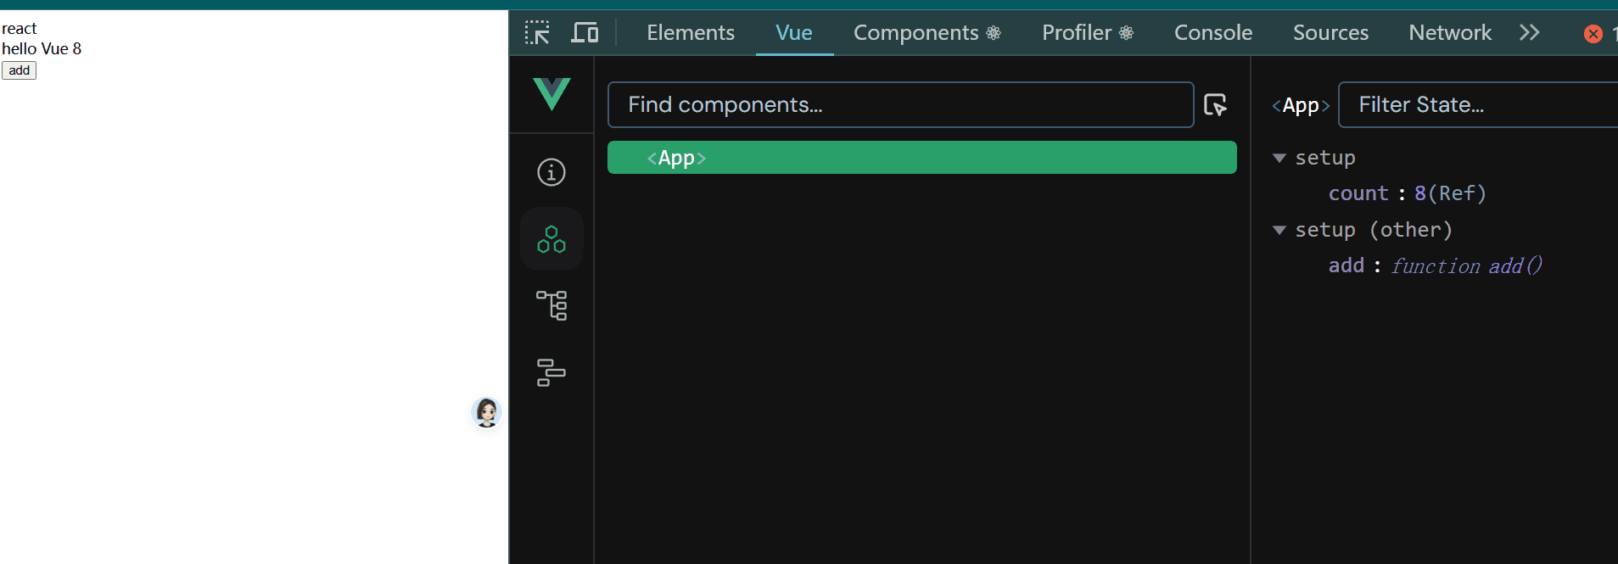Click the avatar floating icon
Viewport: 1618px width, 564px height.
point(487,412)
